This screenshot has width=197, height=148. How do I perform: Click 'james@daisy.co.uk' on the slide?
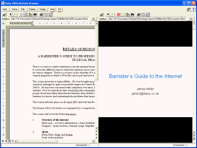pyautogui.click(x=145, y=94)
